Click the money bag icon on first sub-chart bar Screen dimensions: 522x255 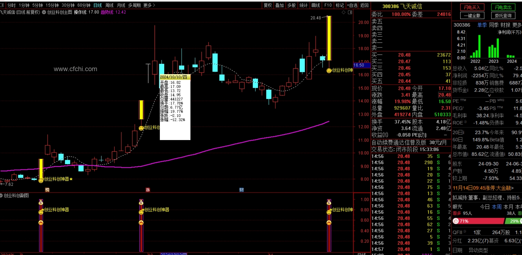[x=41, y=203]
